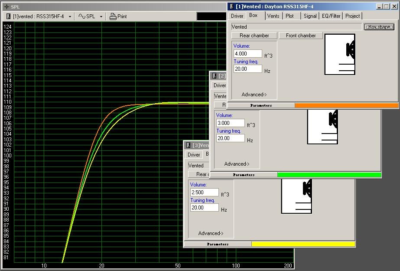Viewport: 400px width, 271px height.
Task: Expand Advanced-> options in window [1]
Action: 254,95
